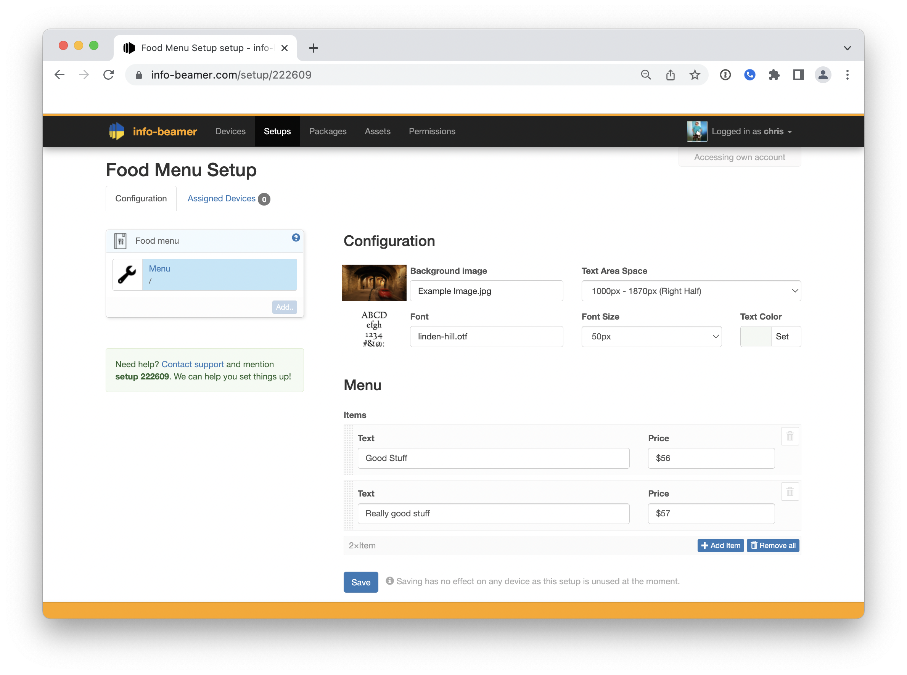The image size is (907, 675).
Task: Reload the page
Action: click(109, 75)
